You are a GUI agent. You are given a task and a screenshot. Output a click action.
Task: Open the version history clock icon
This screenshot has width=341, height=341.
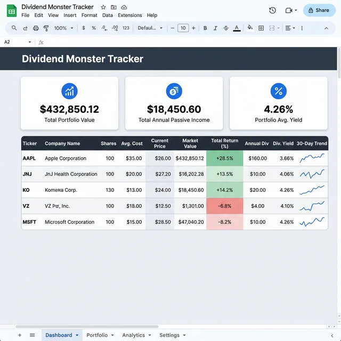point(272,11)
